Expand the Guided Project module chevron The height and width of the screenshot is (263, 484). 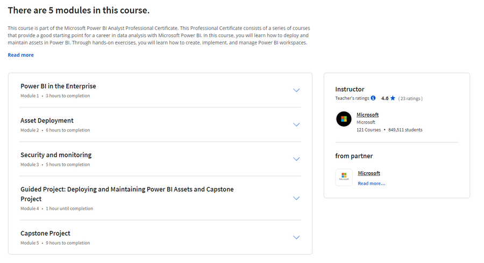296,199
